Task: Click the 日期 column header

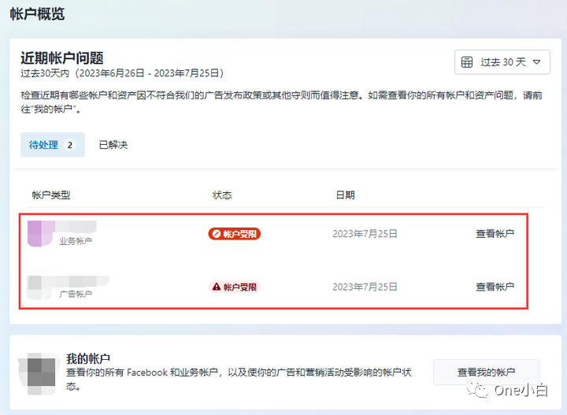Action: click(x=346, y=195)
